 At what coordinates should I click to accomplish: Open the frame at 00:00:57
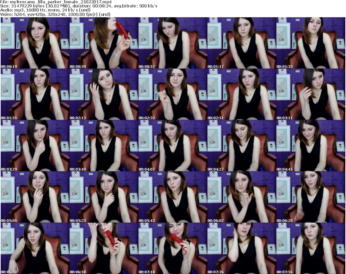click(x=173, y=43)
